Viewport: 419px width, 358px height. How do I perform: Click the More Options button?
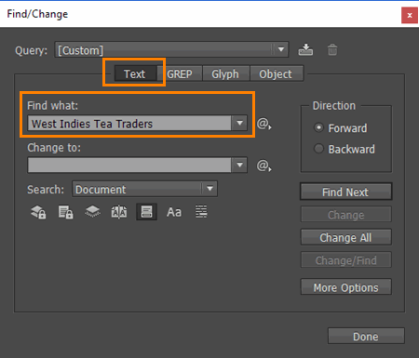345,287
